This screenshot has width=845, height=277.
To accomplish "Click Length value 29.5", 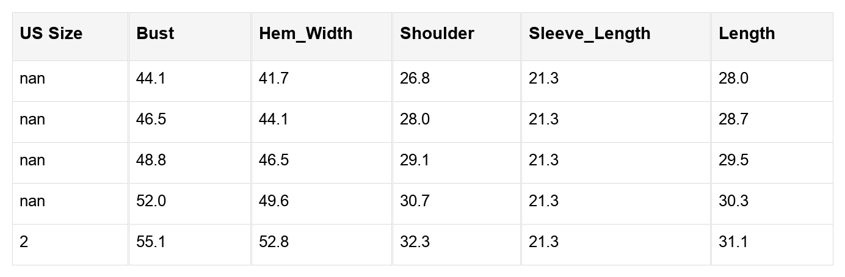I will (733, 160).
